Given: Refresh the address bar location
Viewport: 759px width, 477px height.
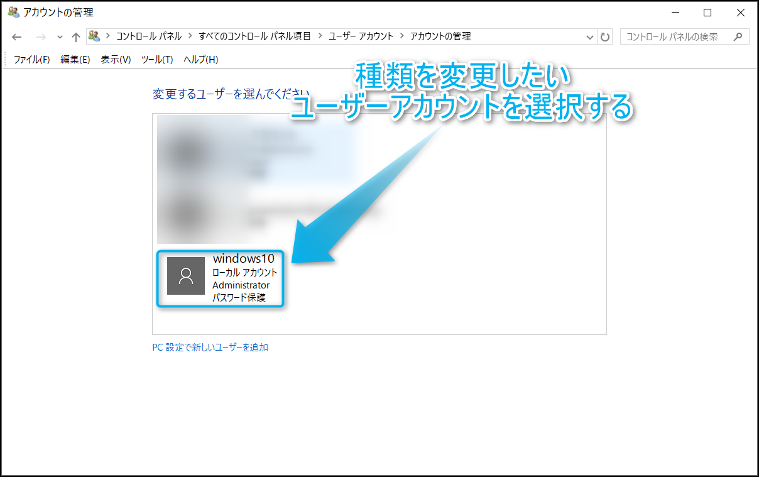Looking at the screenshot, I should point(605,37).
